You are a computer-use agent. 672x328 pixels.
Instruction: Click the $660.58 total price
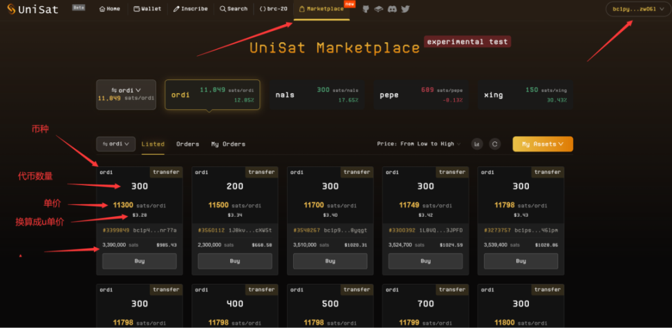pos(262,245)
